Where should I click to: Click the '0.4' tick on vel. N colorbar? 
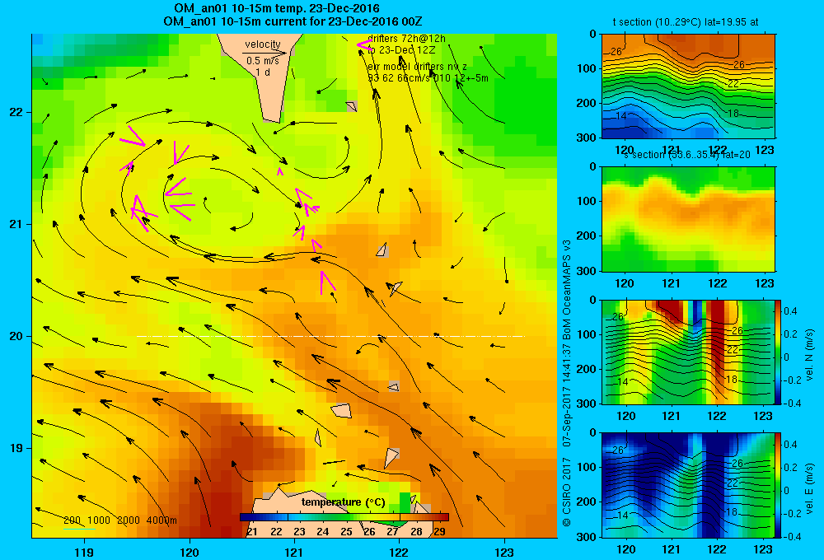791,311
